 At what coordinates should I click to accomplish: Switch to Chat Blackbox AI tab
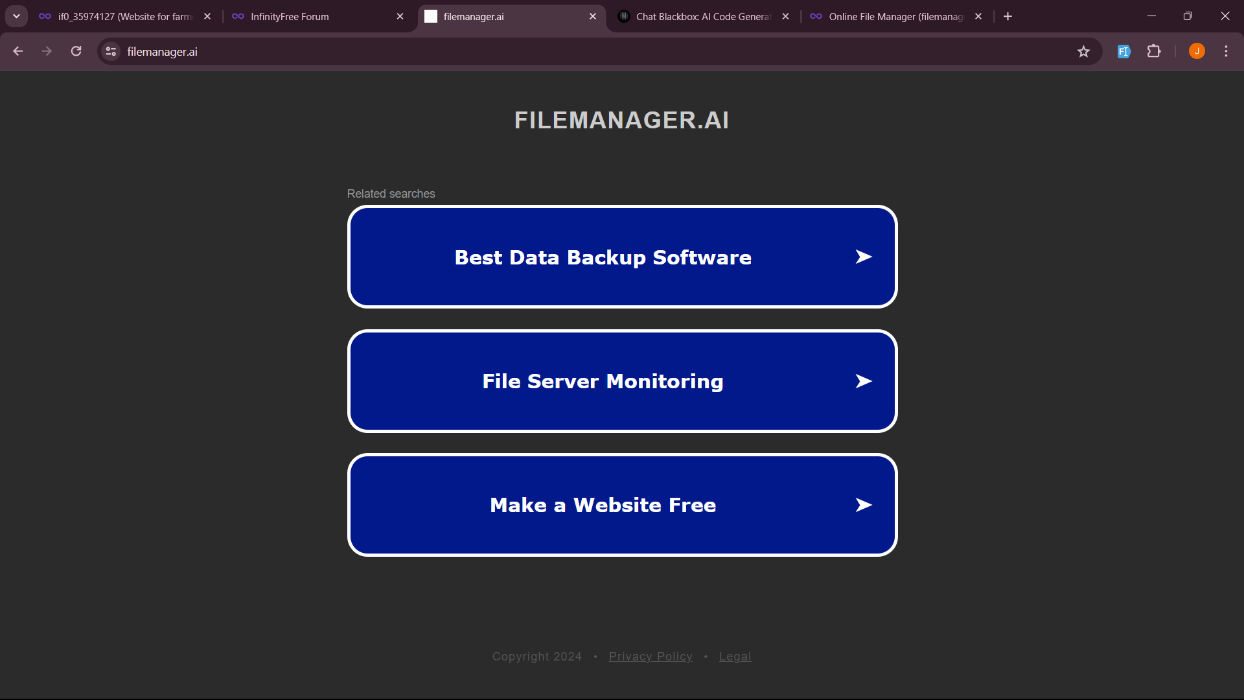[x=702, y=16]
